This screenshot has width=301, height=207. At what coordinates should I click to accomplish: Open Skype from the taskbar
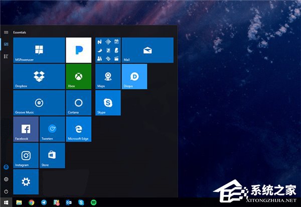click(81, 202)
